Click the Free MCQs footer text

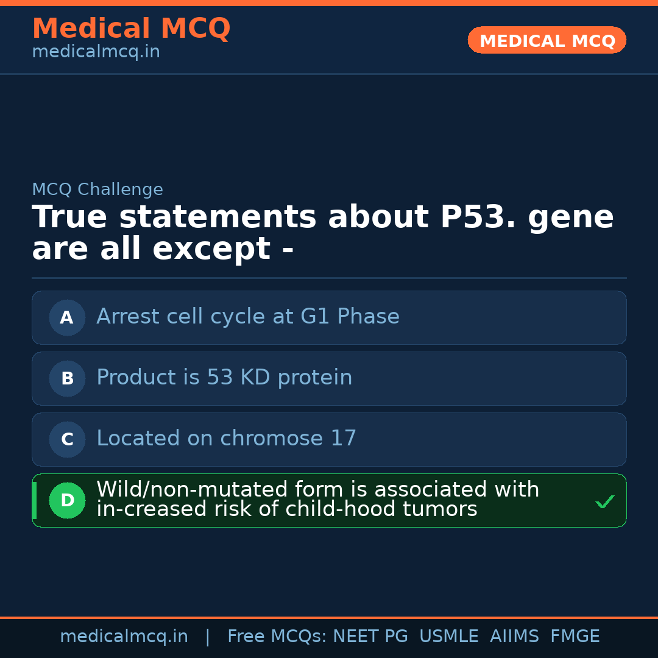[277, 637]
